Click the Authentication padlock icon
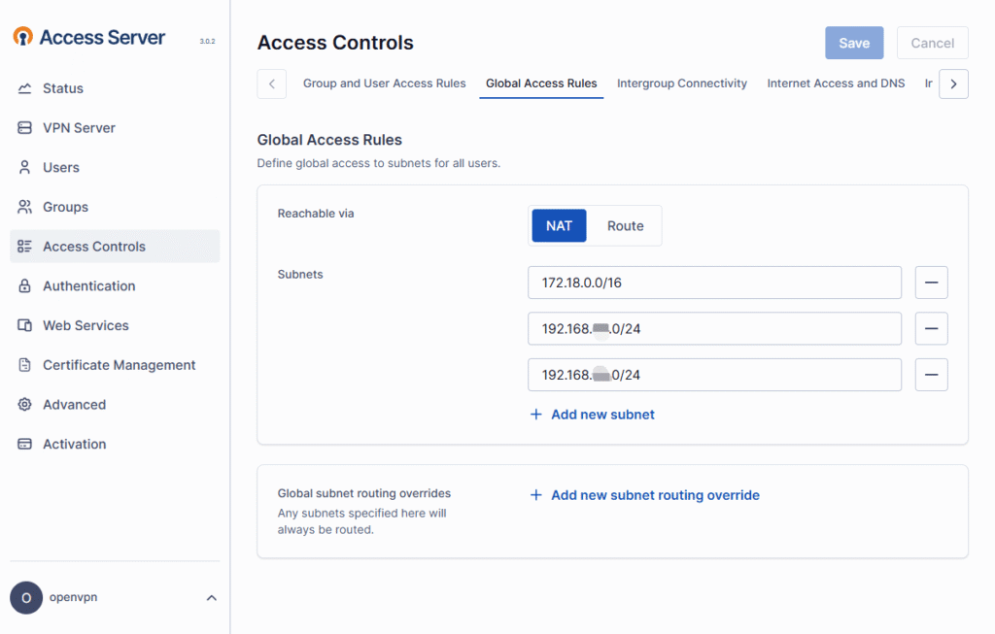Image resolution: width=995 pixels, height=634 pixels. pyautogui.click(x=25, y=286)
